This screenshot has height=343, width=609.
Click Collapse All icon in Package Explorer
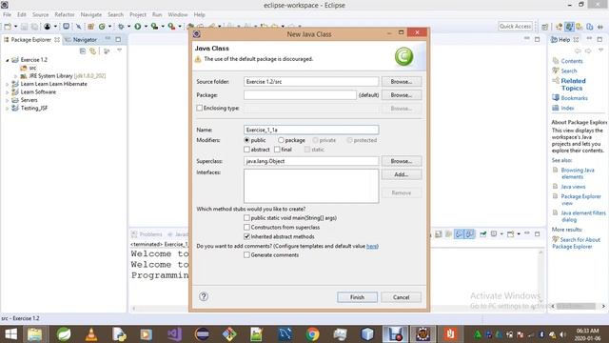tap(83, 50)
